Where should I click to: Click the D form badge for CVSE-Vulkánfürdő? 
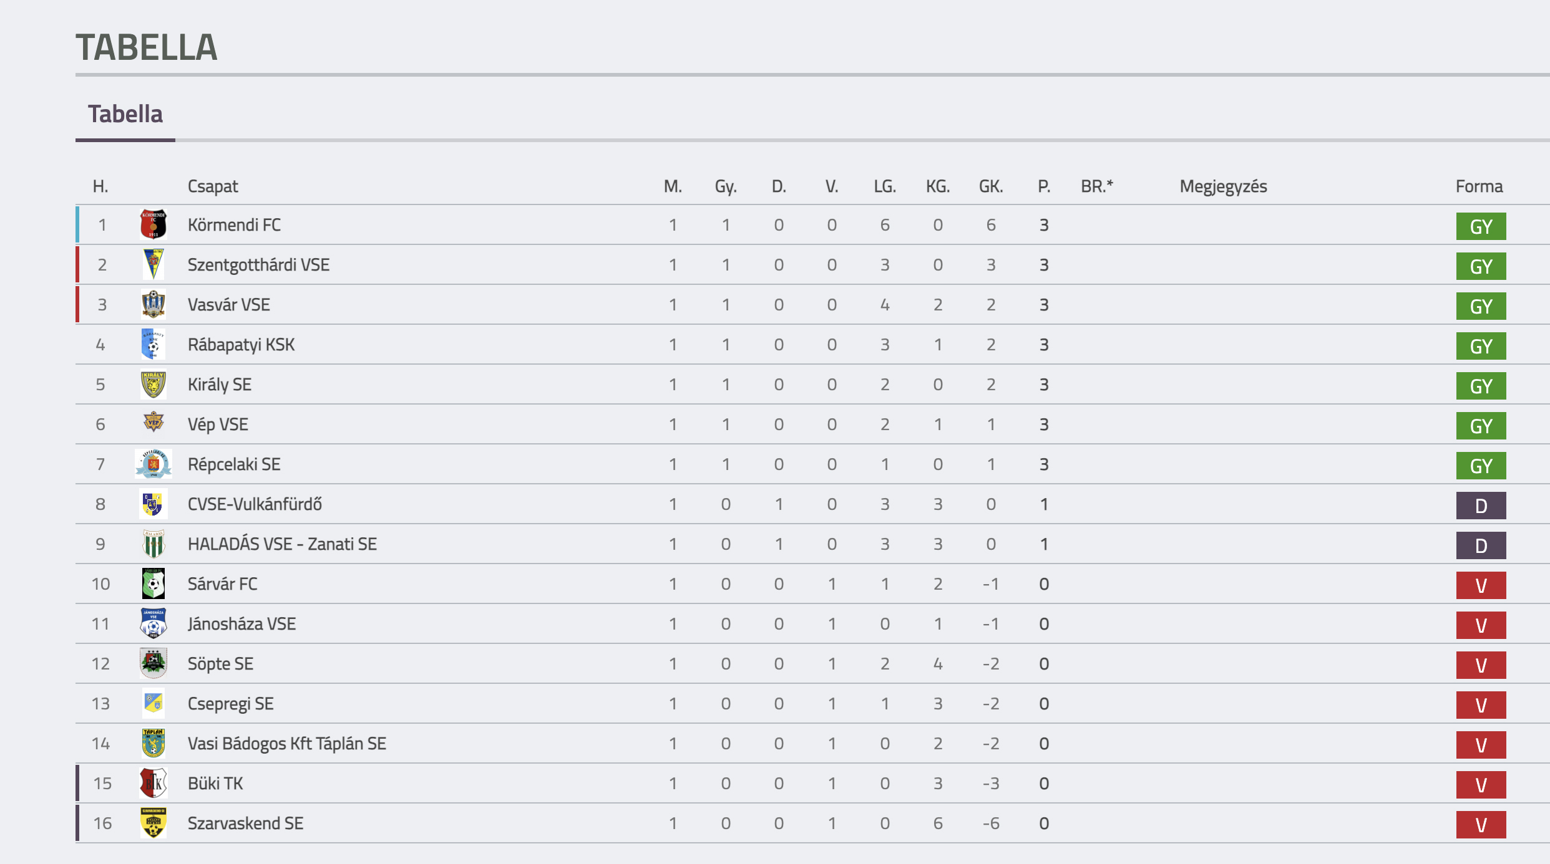[1481, 506]
